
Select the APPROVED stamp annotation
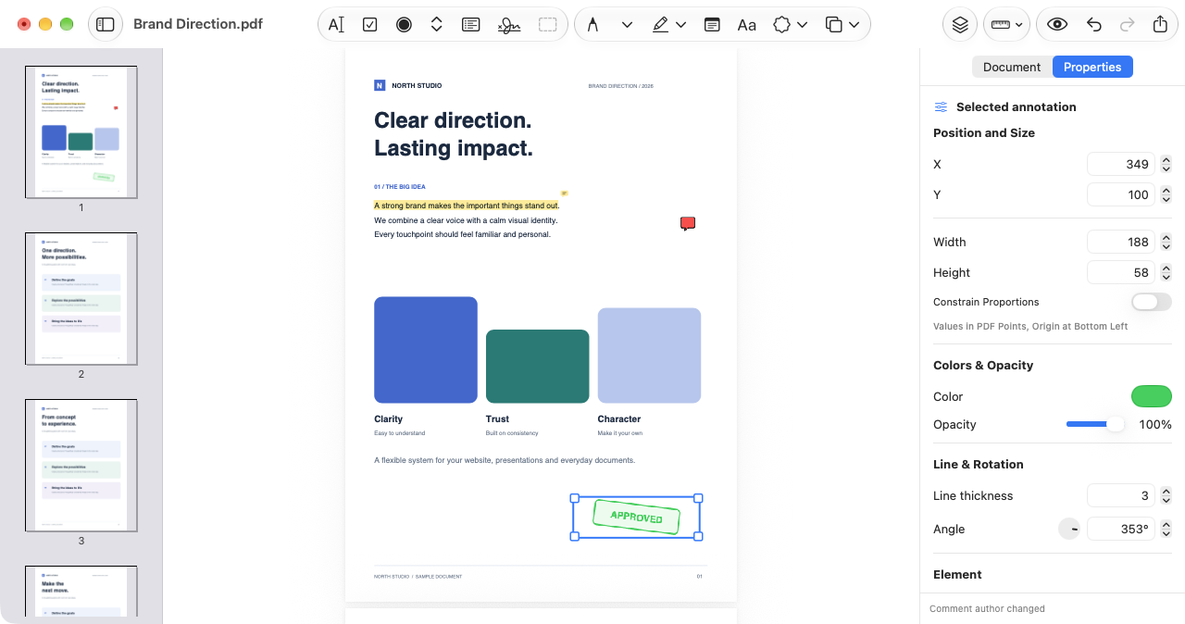[x=636, y=518]
